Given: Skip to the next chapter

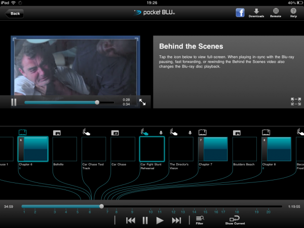Looking at the screenshot, I should [176, 220].
